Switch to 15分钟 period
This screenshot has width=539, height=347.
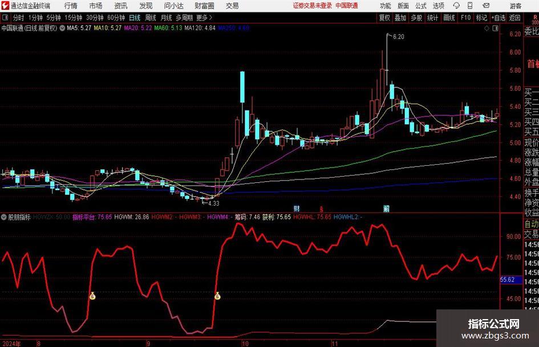point(74,18)
